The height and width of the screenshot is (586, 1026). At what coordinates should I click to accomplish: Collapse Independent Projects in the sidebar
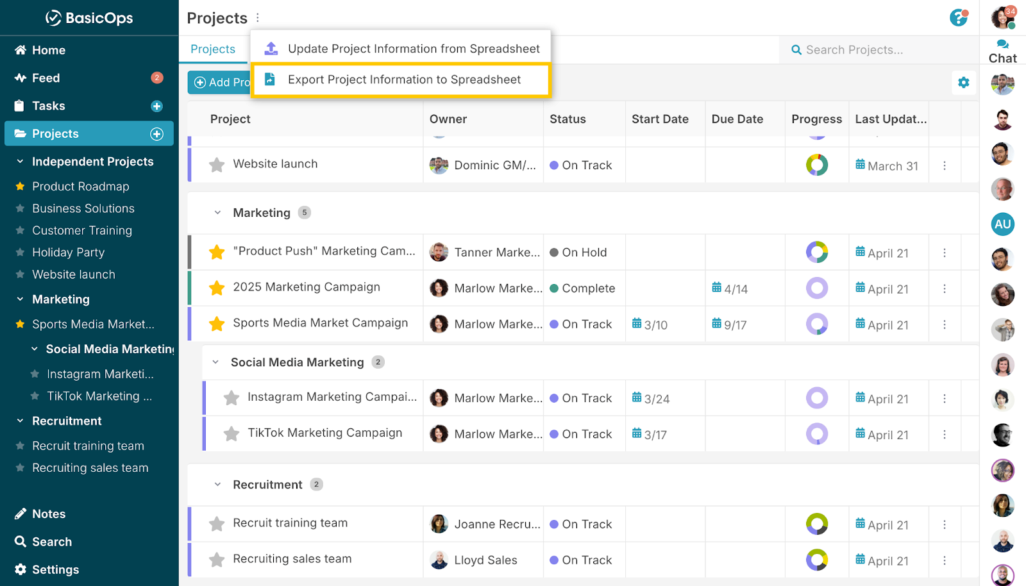click(x=20, y=162)
